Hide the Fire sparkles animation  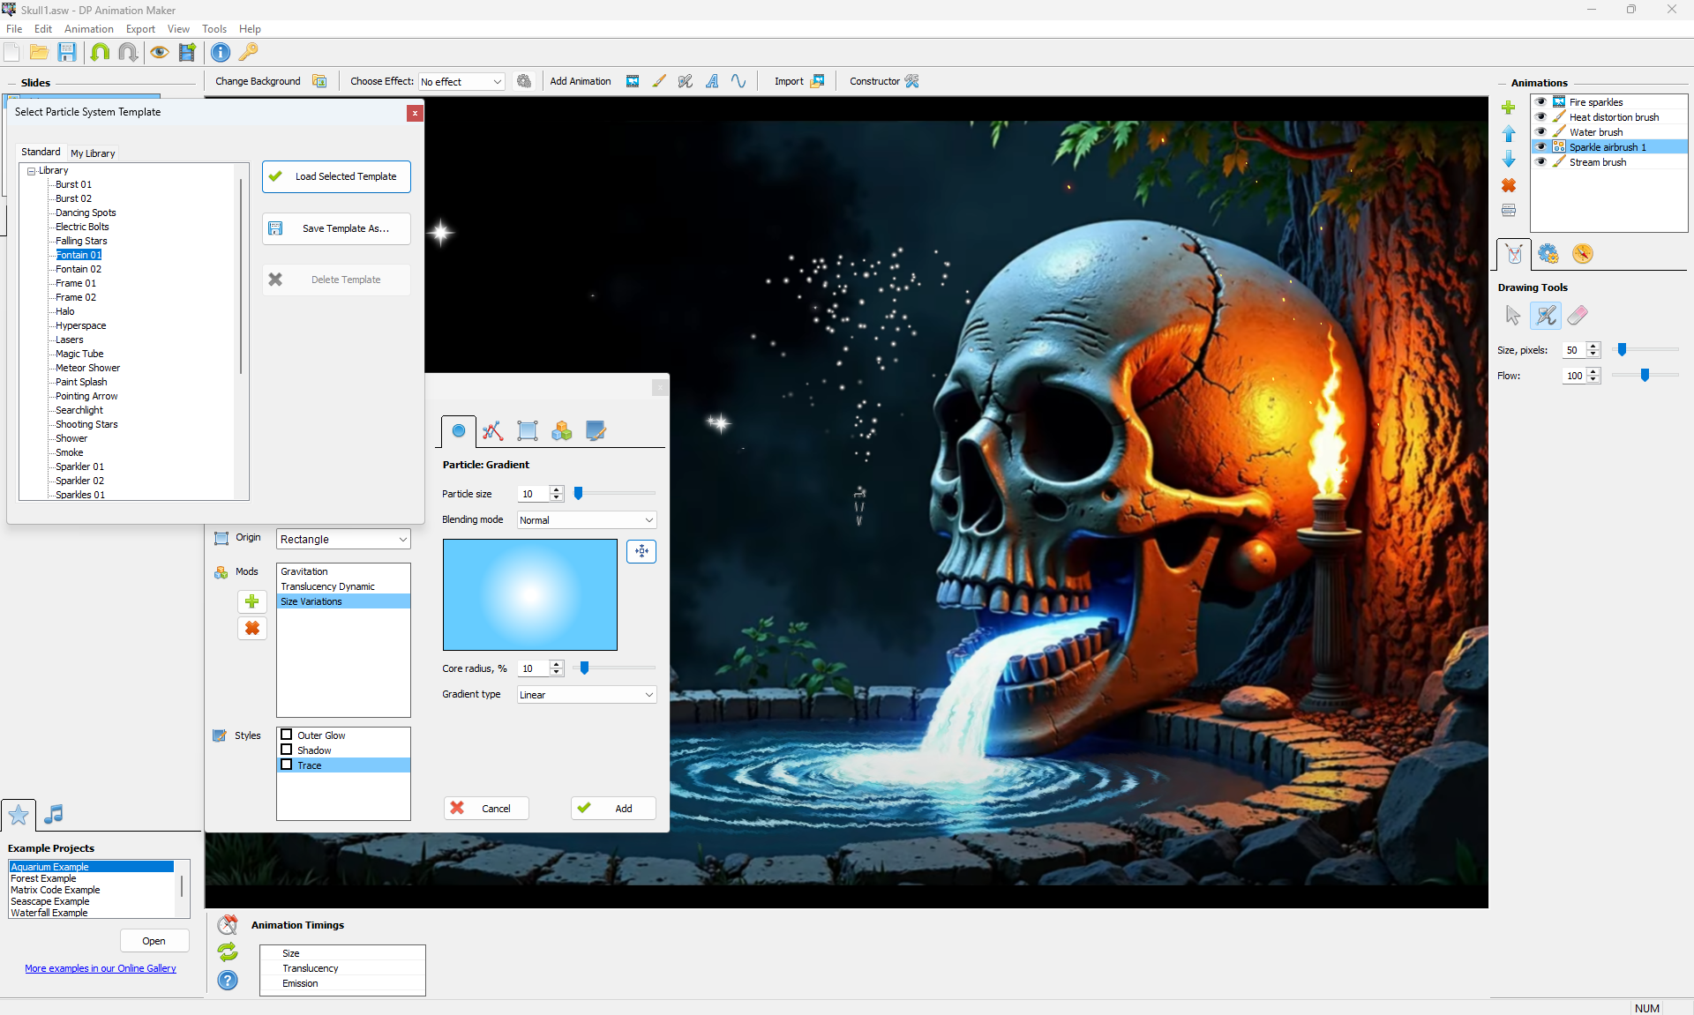(1540, 102)
